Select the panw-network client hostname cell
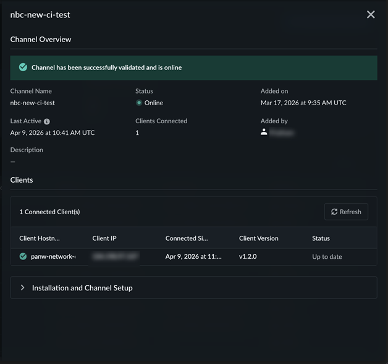The width and height of the screenshot is (388, 364). (53, 256)
